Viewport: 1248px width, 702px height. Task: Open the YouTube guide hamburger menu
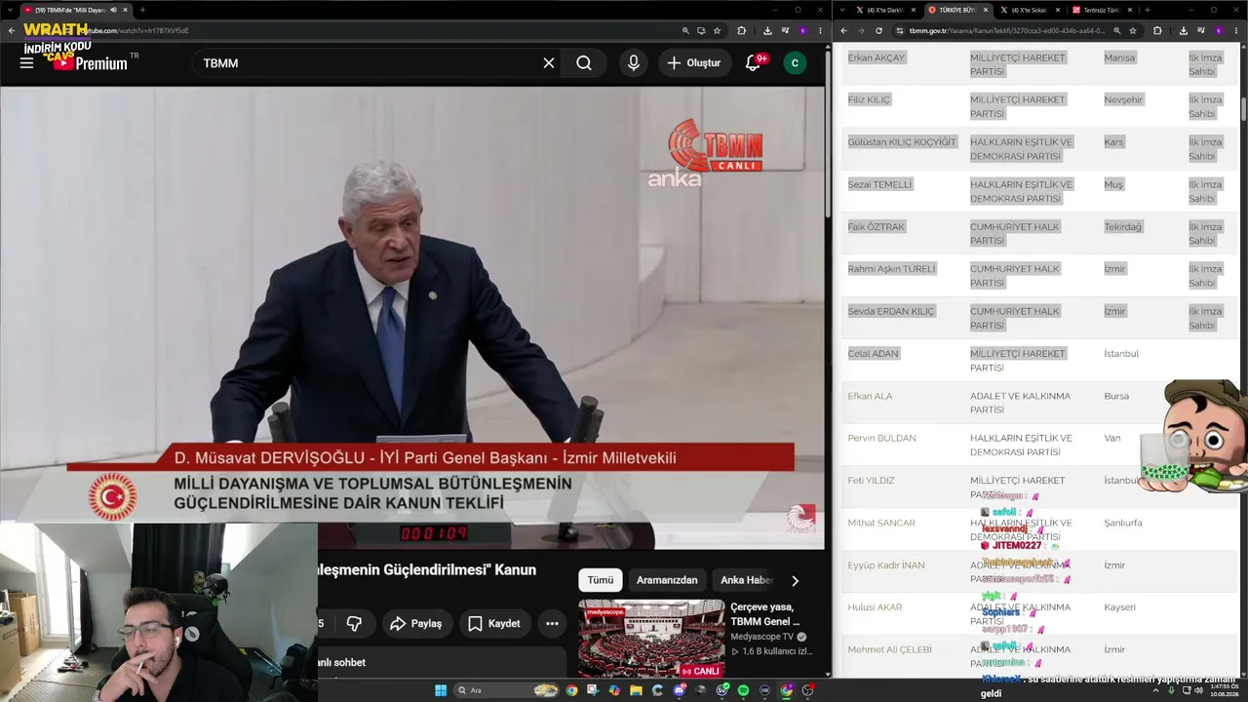[x=26, y=62]
